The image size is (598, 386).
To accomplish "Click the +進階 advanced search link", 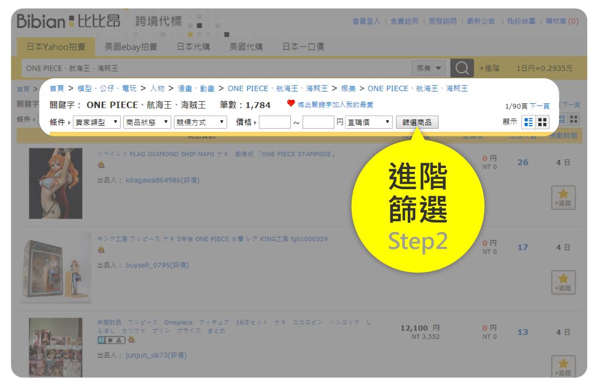I will click(489, 69).
